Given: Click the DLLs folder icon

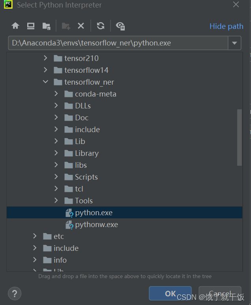Looking at the screenshot, I should pyautogui.click(x=69, y=106).
